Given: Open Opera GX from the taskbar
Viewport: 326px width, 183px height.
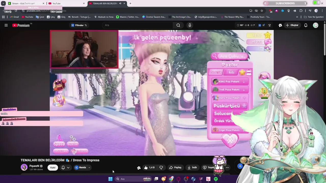Looking at the screenshot, I should click(179, 179).
